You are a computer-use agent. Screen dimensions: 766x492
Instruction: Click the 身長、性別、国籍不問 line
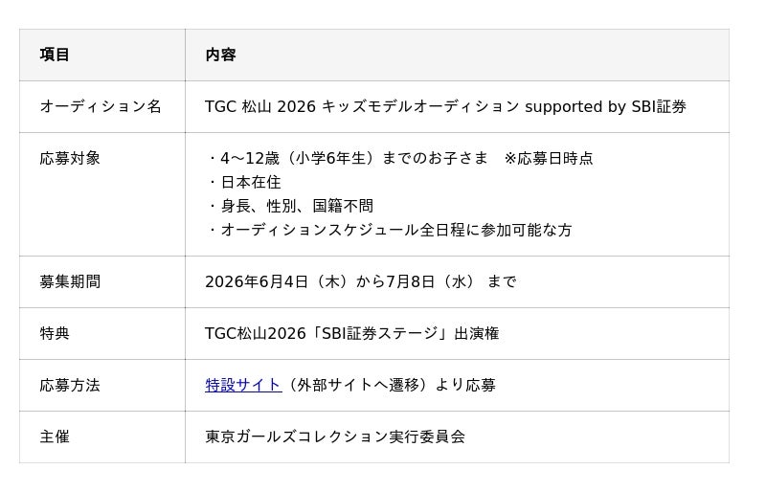(x=291, y=206)
